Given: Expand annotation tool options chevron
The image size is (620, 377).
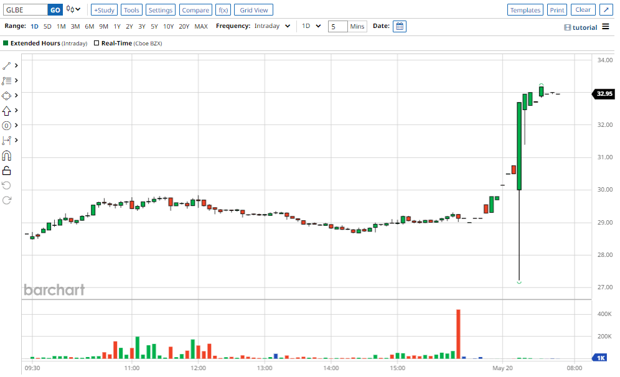Looking at the screenshot, I should click(x=16, y=81).
